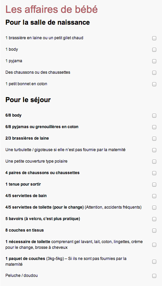Tick the 1 tenue pour sortir checkbox
The height and width of the screenshot is (286, 162).
point(154,184)
